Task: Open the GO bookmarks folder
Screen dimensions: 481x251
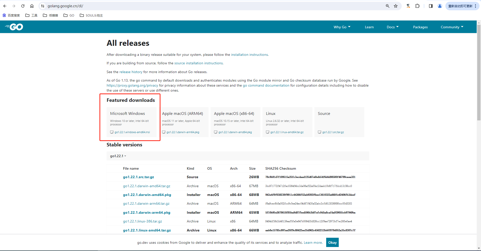Action: pos(69,15)
